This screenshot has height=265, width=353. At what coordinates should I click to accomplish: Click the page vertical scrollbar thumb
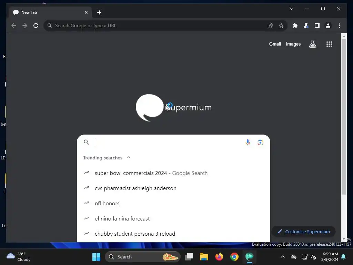[344, 117]
